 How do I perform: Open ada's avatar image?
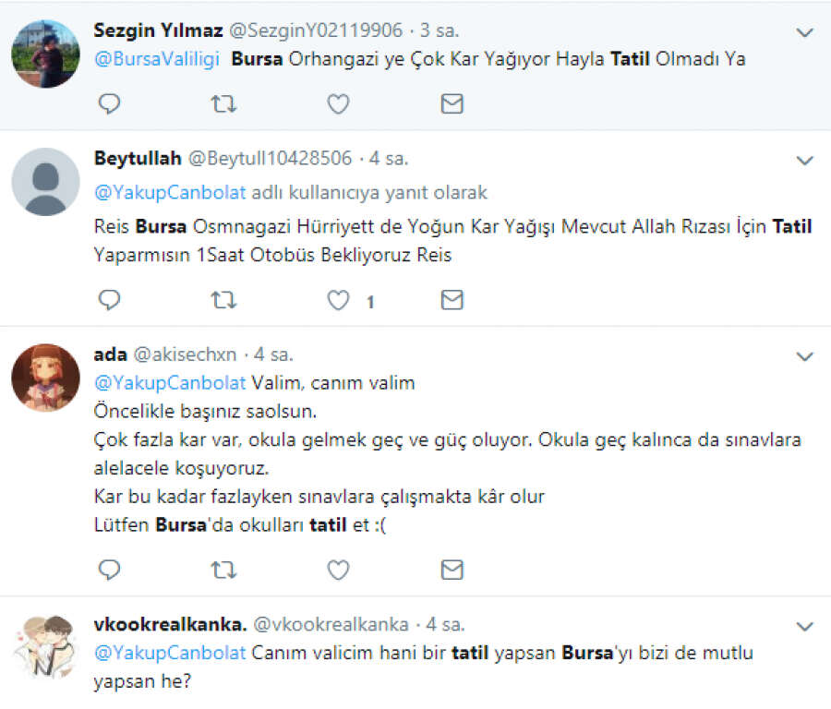point(45,378)
